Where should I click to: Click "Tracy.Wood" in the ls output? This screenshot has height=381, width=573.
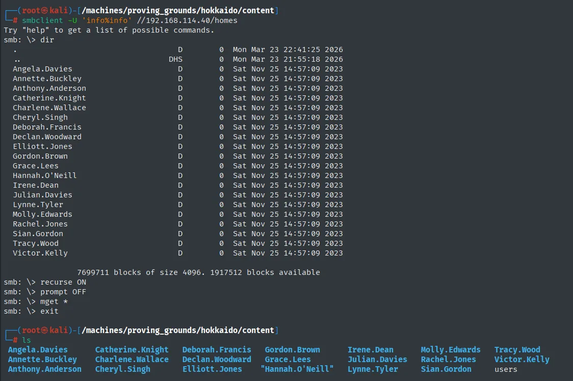[517, 350]
